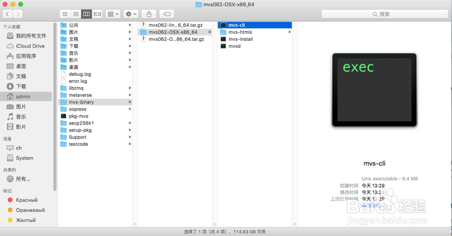Open the 下载 folder in first column

pyautogui.click(x=96, y=46)
